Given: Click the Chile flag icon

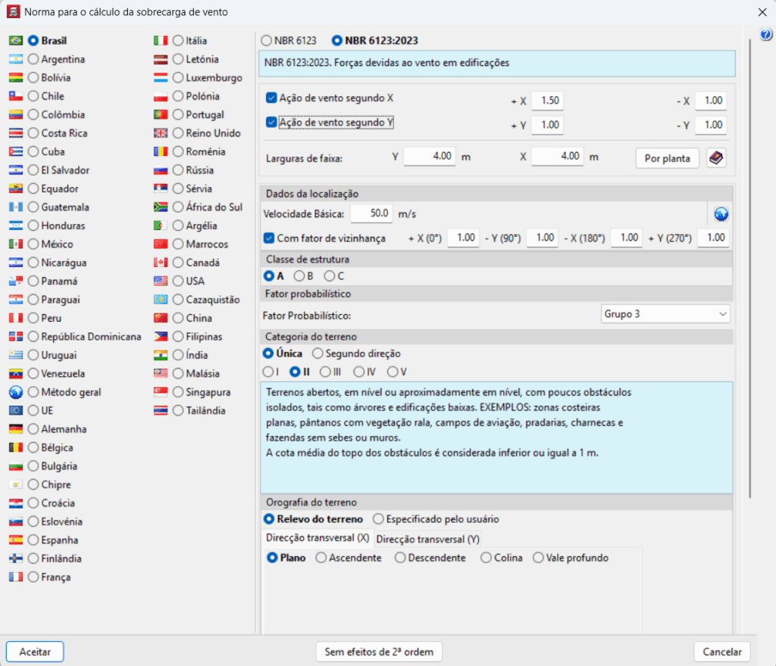Looking at the screenshot, I should pos(16,96).
